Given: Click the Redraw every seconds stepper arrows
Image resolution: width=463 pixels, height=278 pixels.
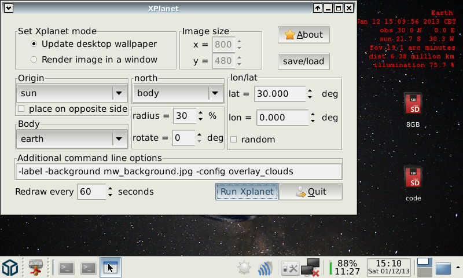Looking at the screenshot, I should 110,192.
